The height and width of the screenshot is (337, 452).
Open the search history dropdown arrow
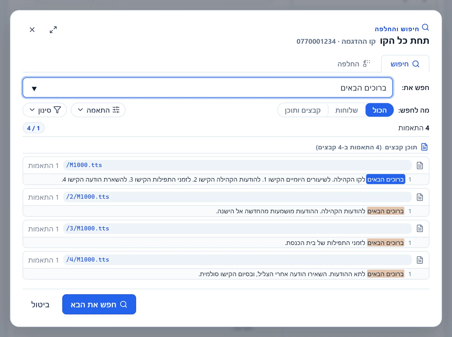click(34, 89)
